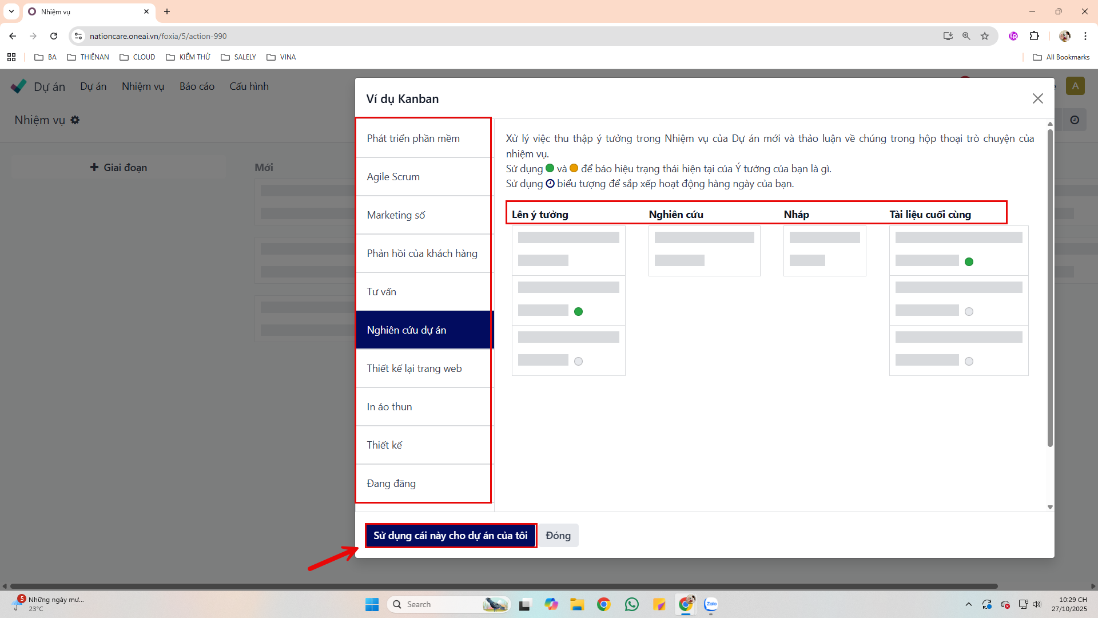This screenshot has width=1098, height=618.
Task: Close the Ví dụ Kanban dialog with X
Action: point(1037,98)
